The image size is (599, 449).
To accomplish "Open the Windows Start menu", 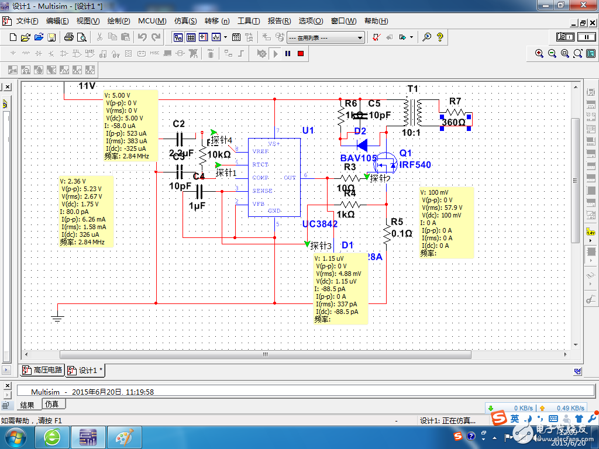I will (x=15, y=437).
